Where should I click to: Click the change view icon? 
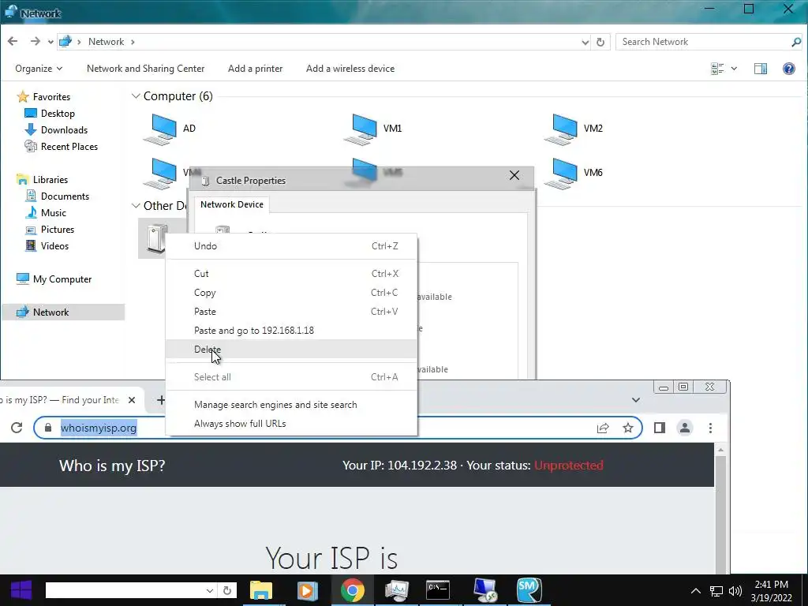[x=717, y=69]
